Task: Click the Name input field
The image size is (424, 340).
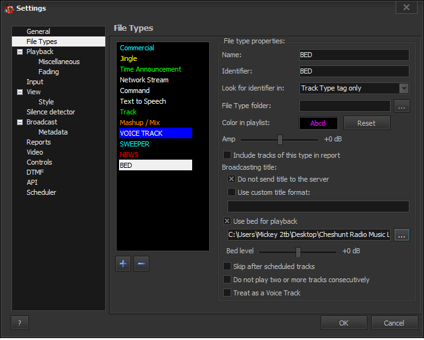Action: (x=354, y=55)
